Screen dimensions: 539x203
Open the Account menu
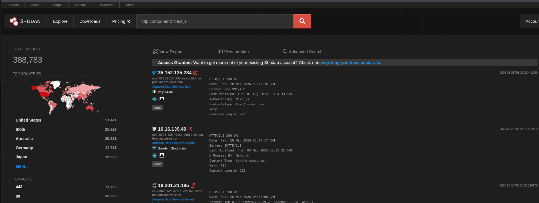(530, 21)
